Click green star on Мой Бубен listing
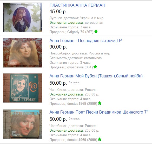152x144 pixels. click(x=100, y=103)
